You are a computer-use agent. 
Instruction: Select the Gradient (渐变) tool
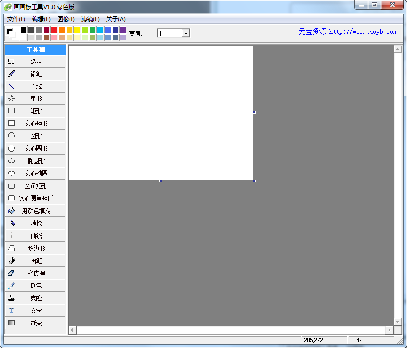click(x=35, y=323)
